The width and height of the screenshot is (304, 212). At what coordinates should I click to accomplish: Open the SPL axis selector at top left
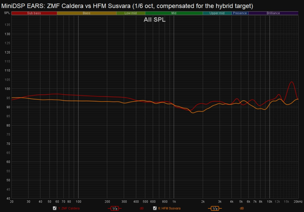[7, 13]
